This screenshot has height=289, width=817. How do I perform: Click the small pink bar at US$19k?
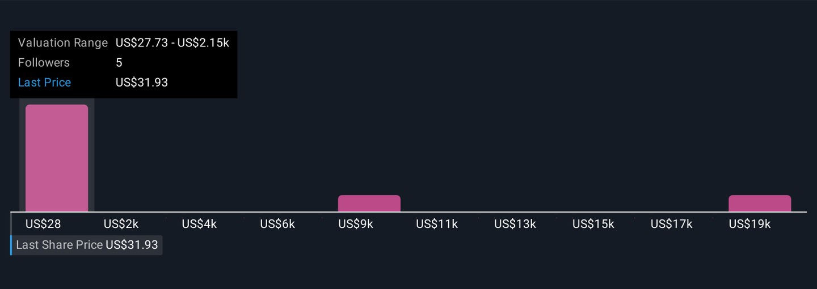(x=760, y=204)
